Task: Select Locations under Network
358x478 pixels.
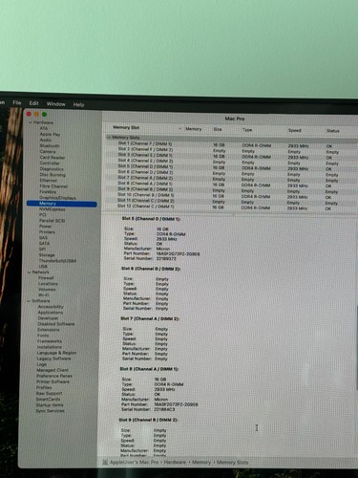Action: coord(48,284)
